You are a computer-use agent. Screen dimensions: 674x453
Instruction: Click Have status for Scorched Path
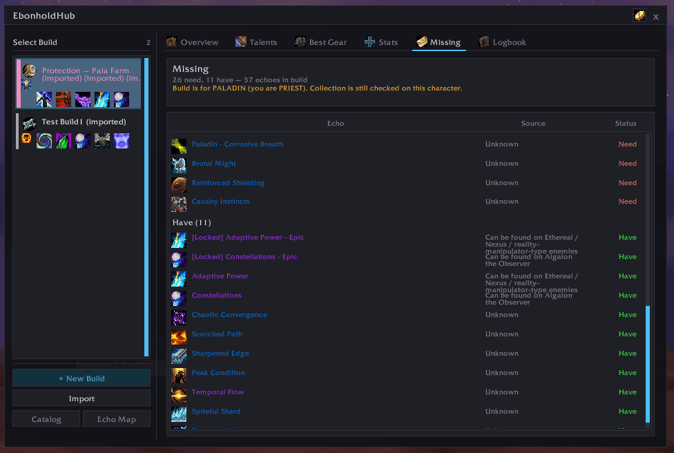[628, 334]
